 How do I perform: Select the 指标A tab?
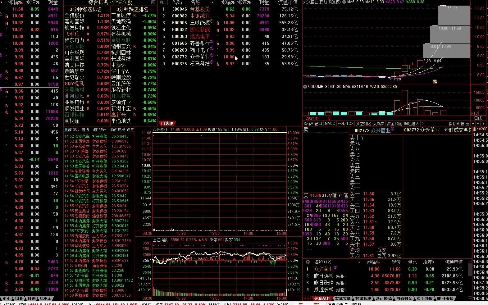[308, 124]
